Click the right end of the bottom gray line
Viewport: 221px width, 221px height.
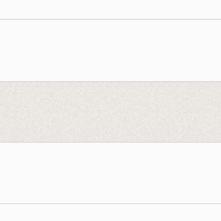[219, 204]
